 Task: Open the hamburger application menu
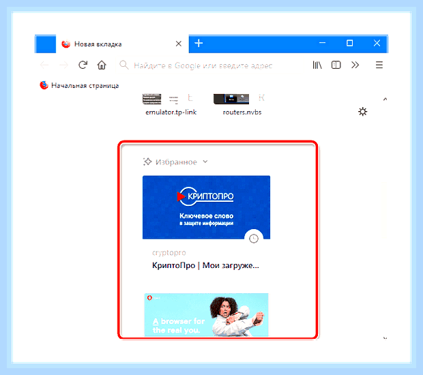coord(379,65)
